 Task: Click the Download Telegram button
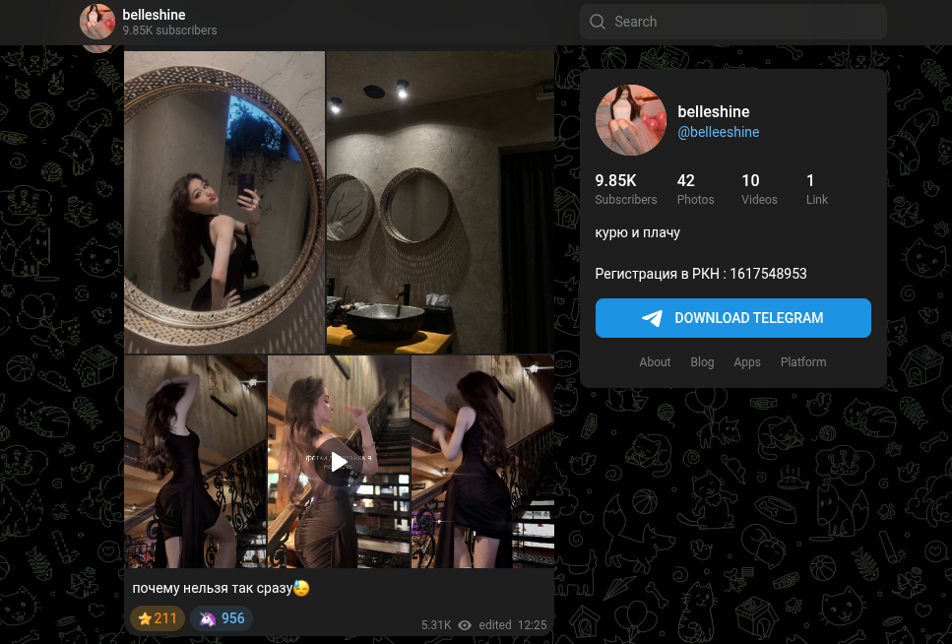pyautogui.click(x=732, y=318)
